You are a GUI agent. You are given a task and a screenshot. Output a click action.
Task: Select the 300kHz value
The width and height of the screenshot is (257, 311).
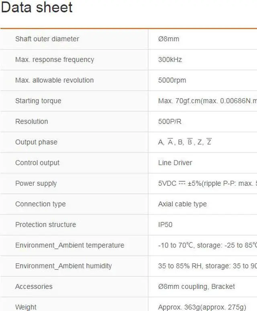pyautogui.click(x=170, y=59)
